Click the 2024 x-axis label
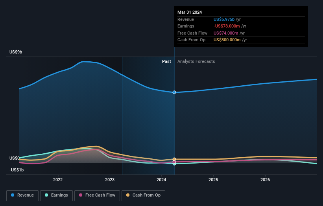The image size is (323, 206). [x=161, y=180]
